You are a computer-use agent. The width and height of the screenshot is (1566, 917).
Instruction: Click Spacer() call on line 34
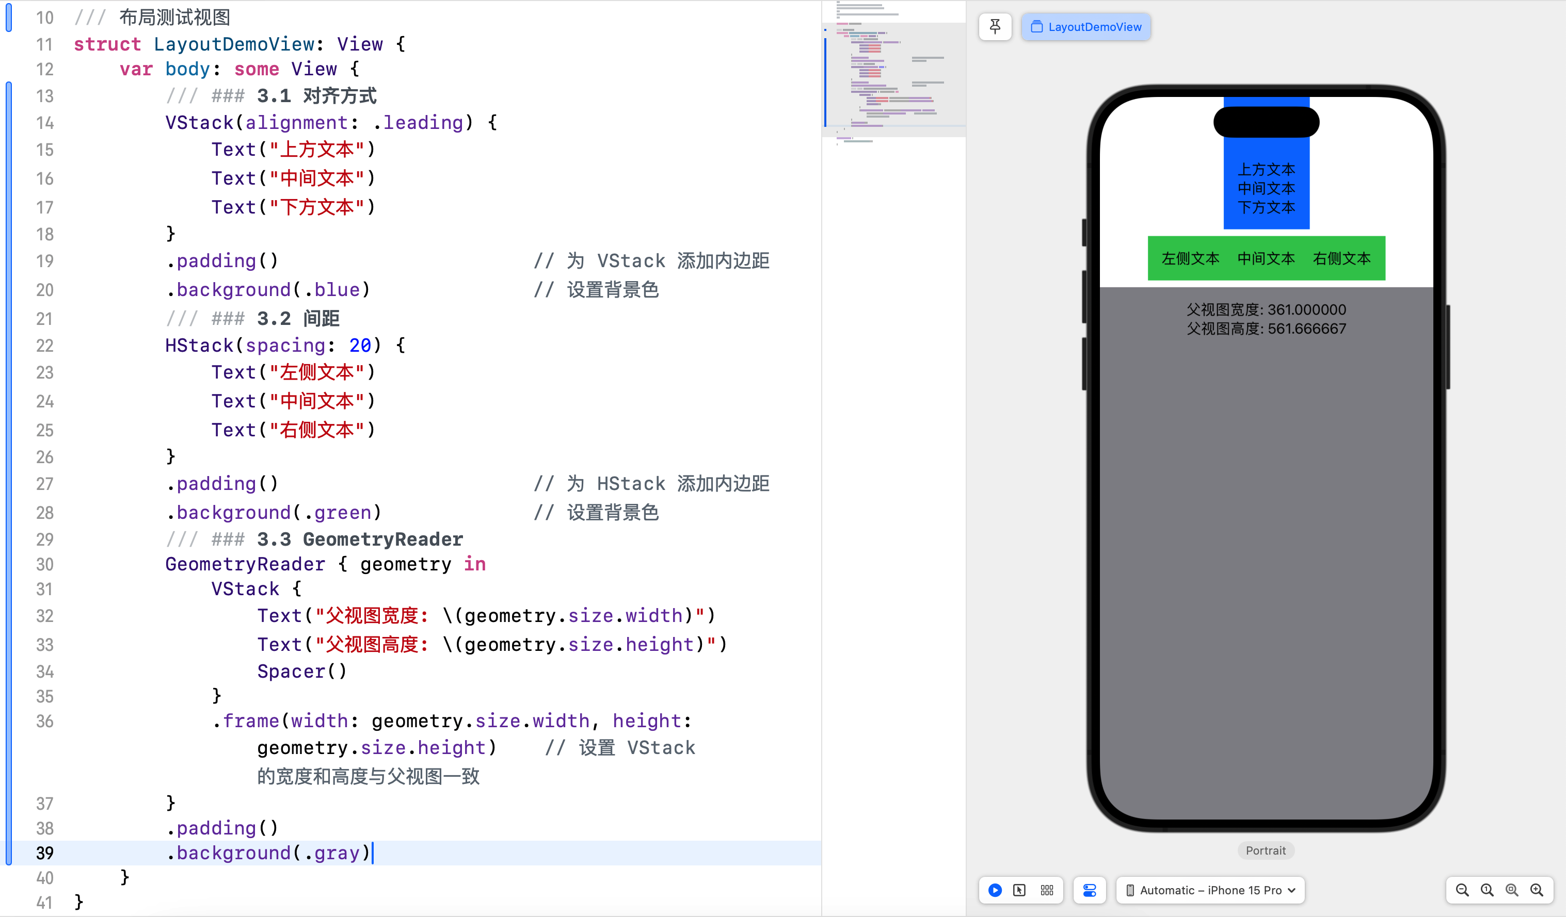302,671
